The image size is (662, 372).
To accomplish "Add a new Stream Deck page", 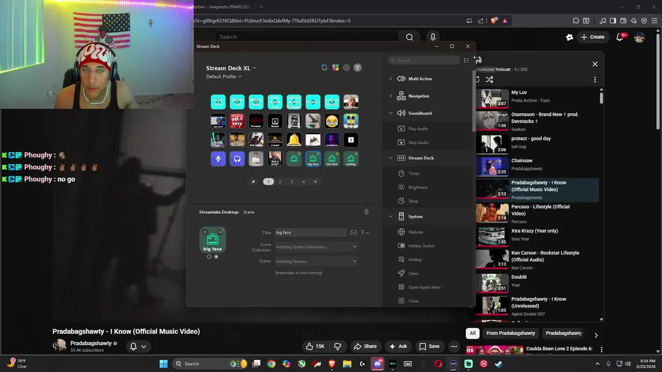I will click(x=315, y=181).
